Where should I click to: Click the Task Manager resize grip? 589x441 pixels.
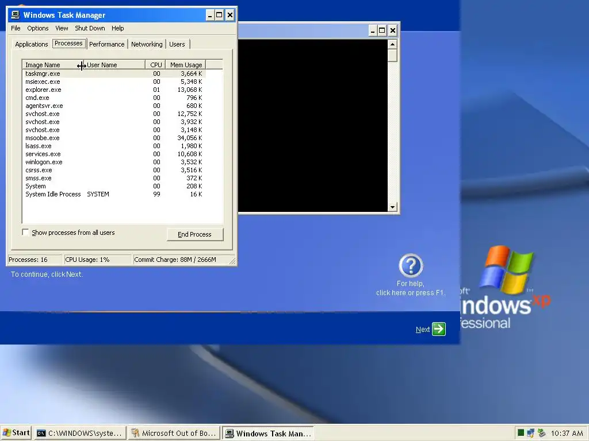pos(232,261)
